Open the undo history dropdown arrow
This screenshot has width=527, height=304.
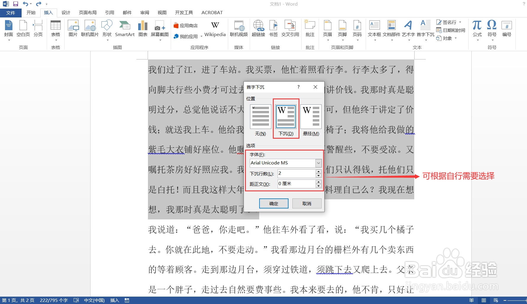click(31, 4)
